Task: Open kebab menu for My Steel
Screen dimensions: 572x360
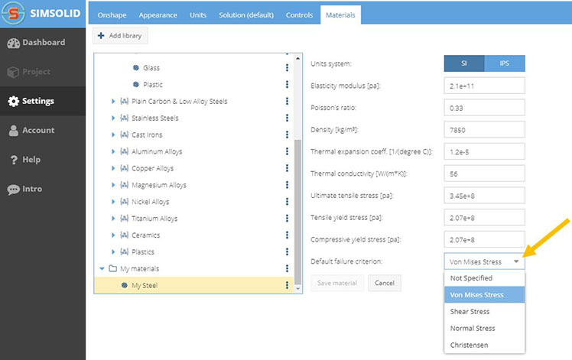Action: tap(287, 285)
